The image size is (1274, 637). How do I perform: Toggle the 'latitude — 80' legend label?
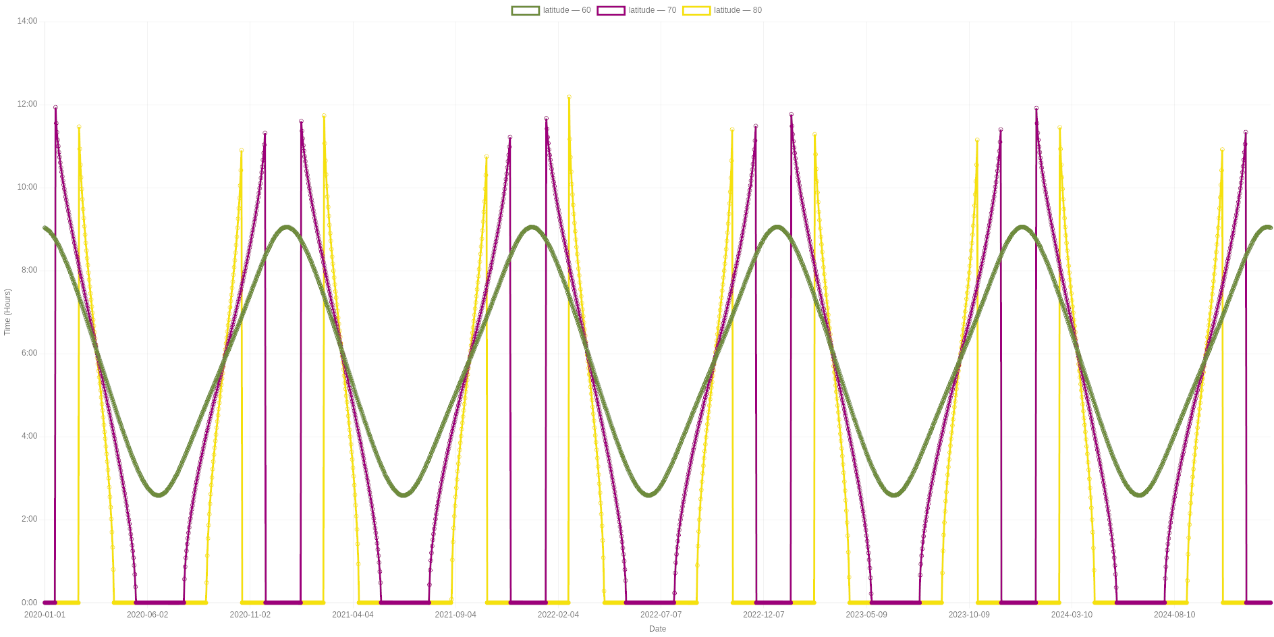click(x=738, y=10)
